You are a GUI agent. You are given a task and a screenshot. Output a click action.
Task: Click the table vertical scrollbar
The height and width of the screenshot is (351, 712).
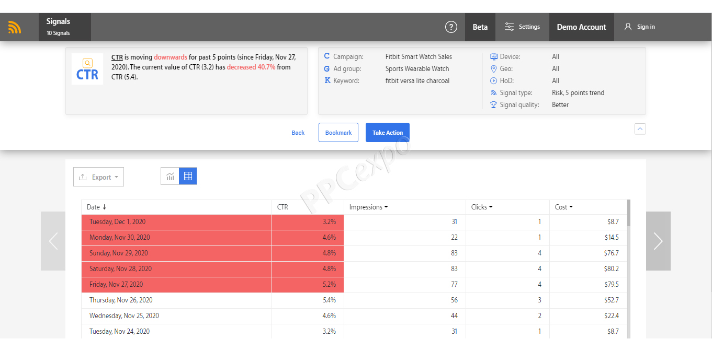tap(628, 213)
